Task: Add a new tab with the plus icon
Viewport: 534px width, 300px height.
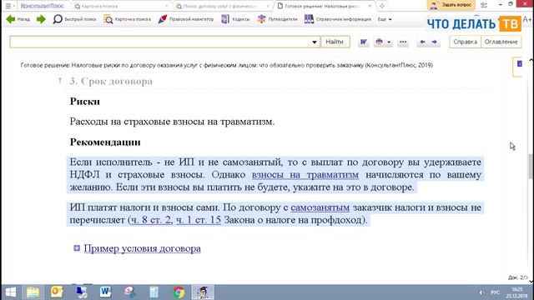Action: (x=382, y=6)
